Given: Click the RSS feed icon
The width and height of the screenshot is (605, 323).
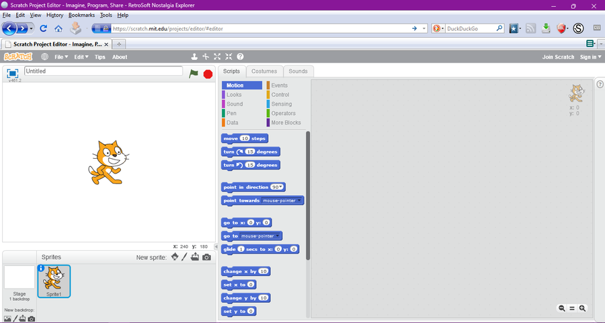Looking at the screenshot, I should tap(531, 28).
